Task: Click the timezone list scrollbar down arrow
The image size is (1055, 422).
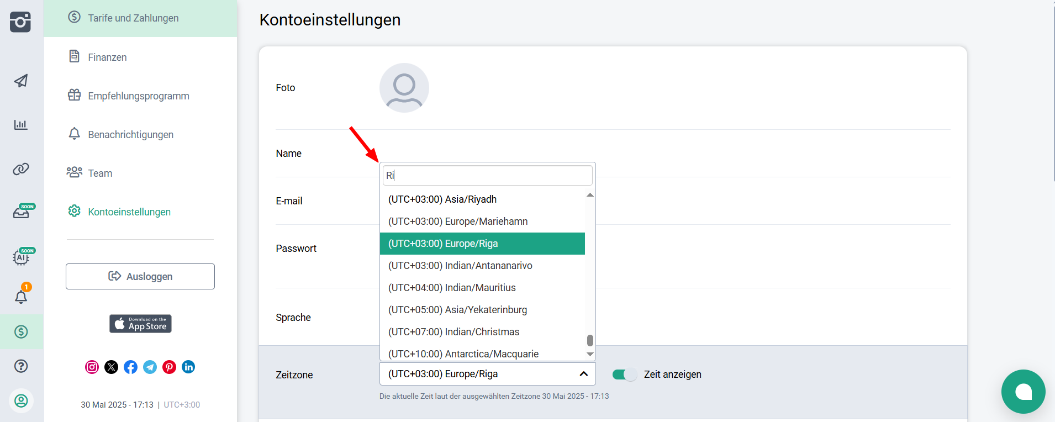Action: coord(590,354)
